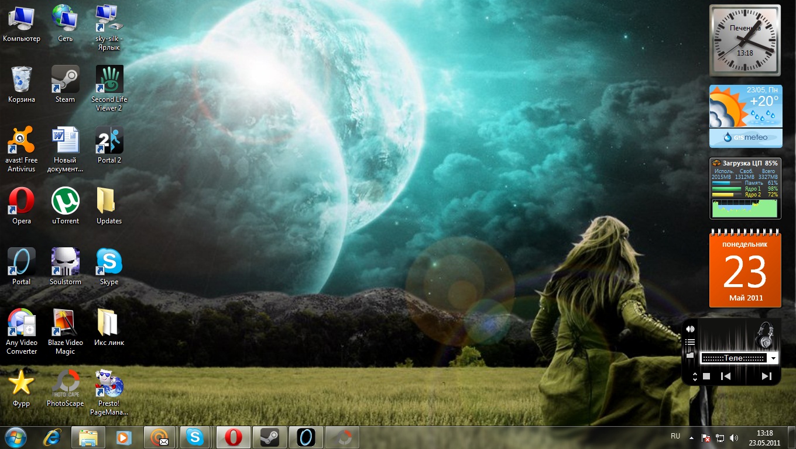Open the Windows Start menu orb
This screenshot has width=796, height=449.
click(16, 437)
